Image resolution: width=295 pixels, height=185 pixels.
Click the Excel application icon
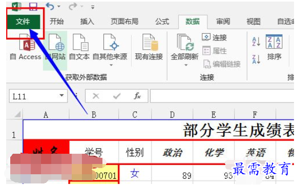coord(16,6)
